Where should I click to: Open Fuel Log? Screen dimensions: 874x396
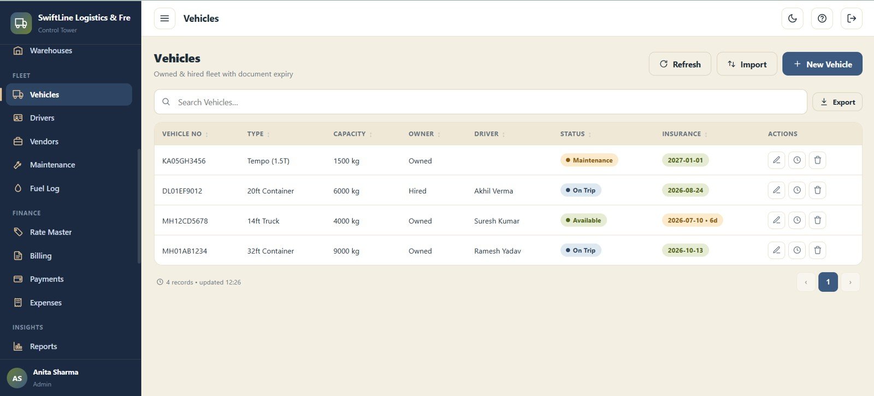pyautogui.click(x=69, y=188)
